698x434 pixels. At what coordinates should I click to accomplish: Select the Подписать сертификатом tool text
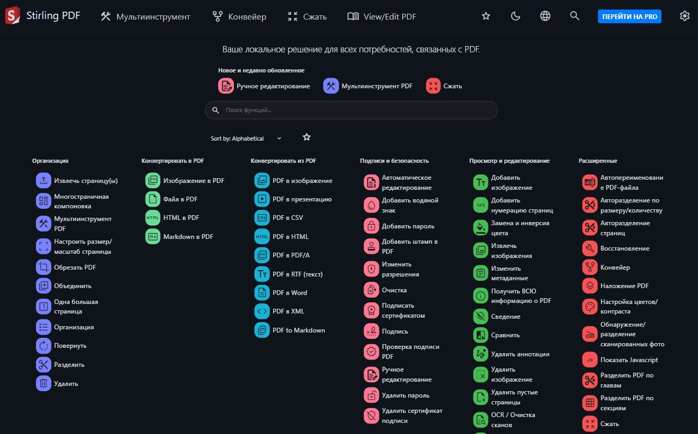(403, 310)
